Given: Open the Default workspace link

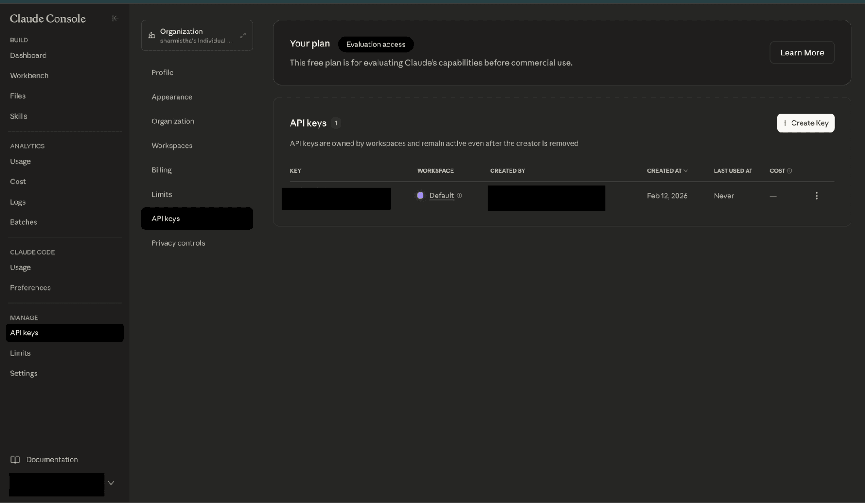Looking at the screenshot, I should 441,196.
